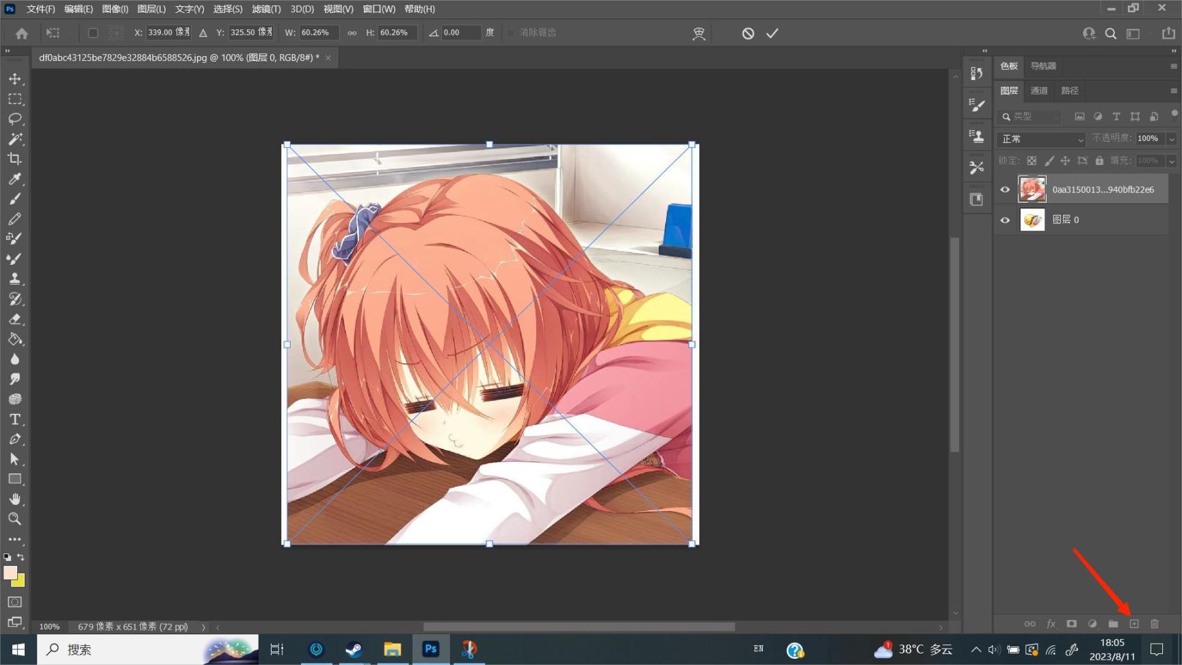
Task: Open the fill 填充 dropdown arrow
Action: tap(1172, 161)
